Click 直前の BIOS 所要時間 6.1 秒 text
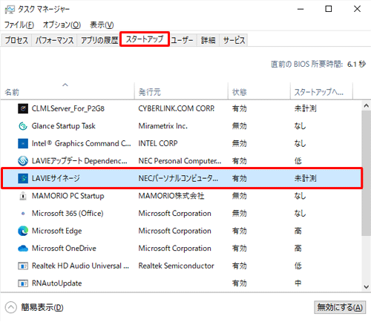 pyautogui.click(x=318, y=65)
